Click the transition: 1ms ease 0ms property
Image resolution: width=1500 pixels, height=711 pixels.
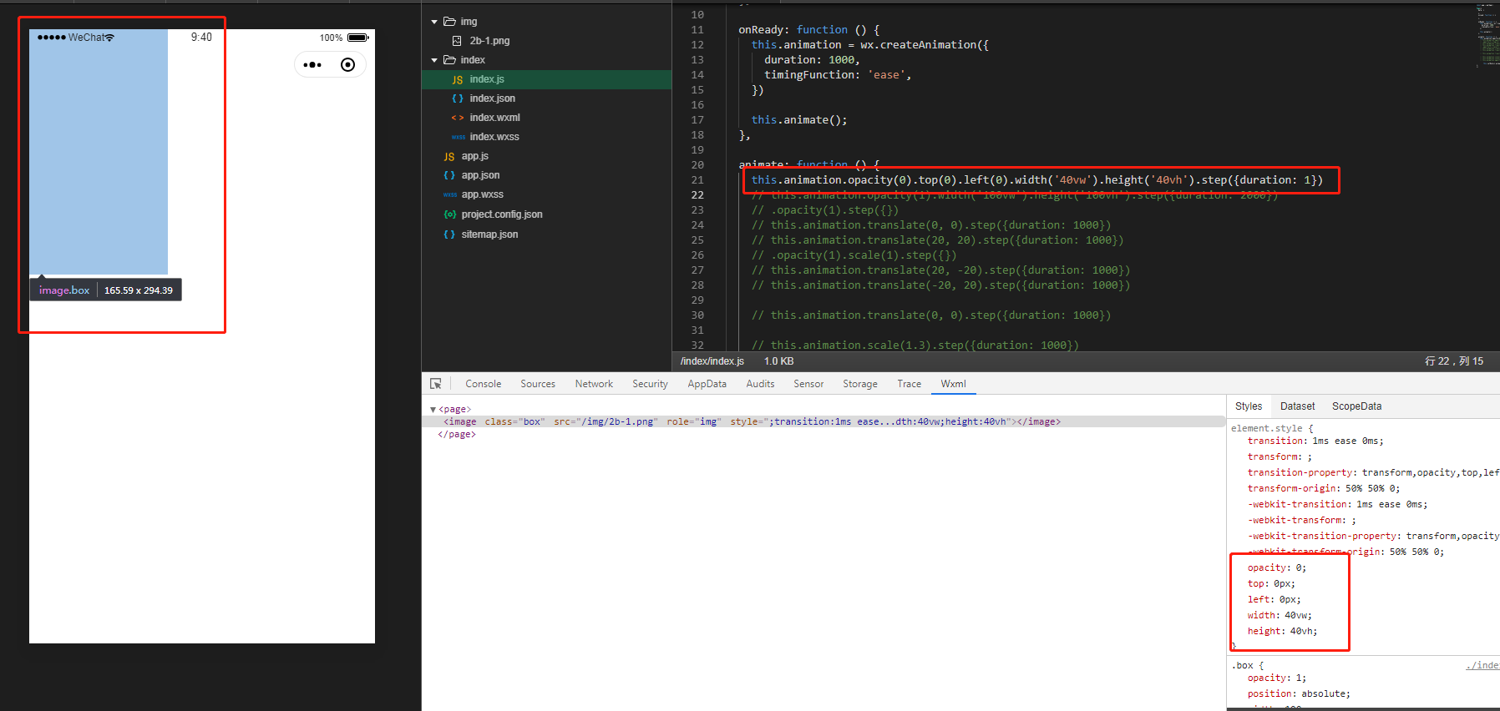(x=1315, y=441)
